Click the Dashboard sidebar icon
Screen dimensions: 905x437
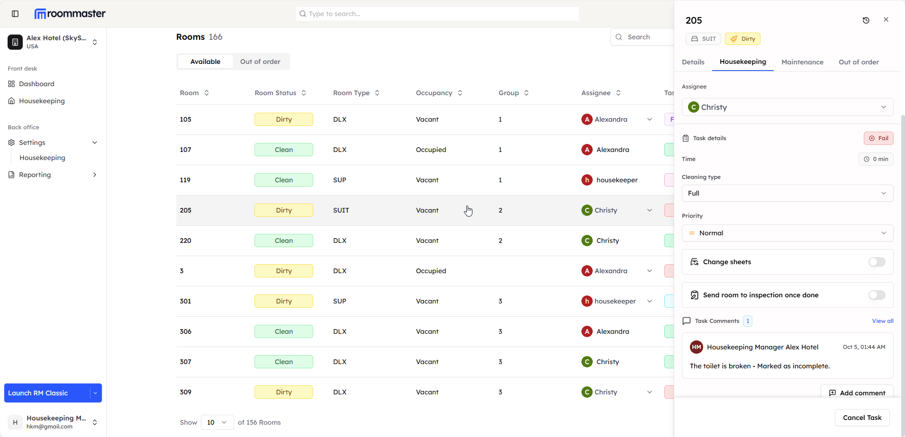[11, 84]
